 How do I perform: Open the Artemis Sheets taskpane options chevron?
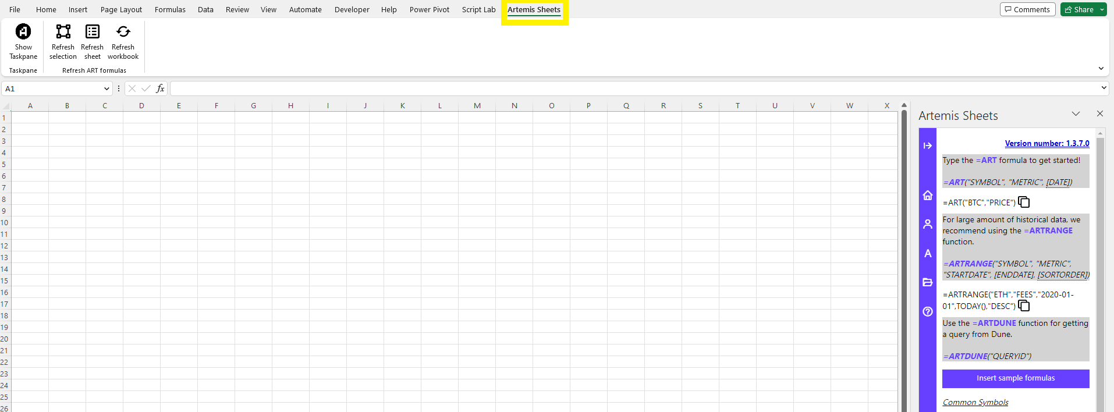coord(1076,113)
